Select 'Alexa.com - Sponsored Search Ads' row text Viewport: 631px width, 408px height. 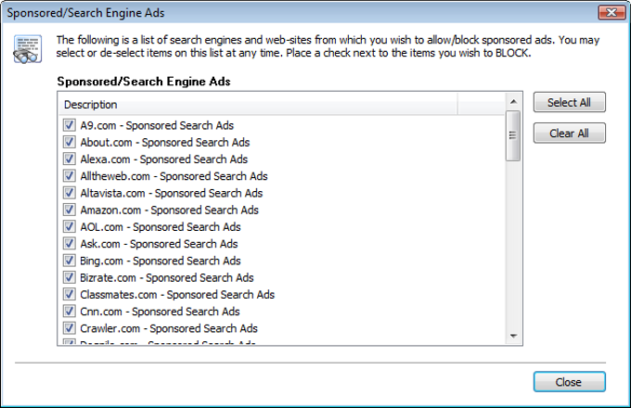[x=164, y=159]
